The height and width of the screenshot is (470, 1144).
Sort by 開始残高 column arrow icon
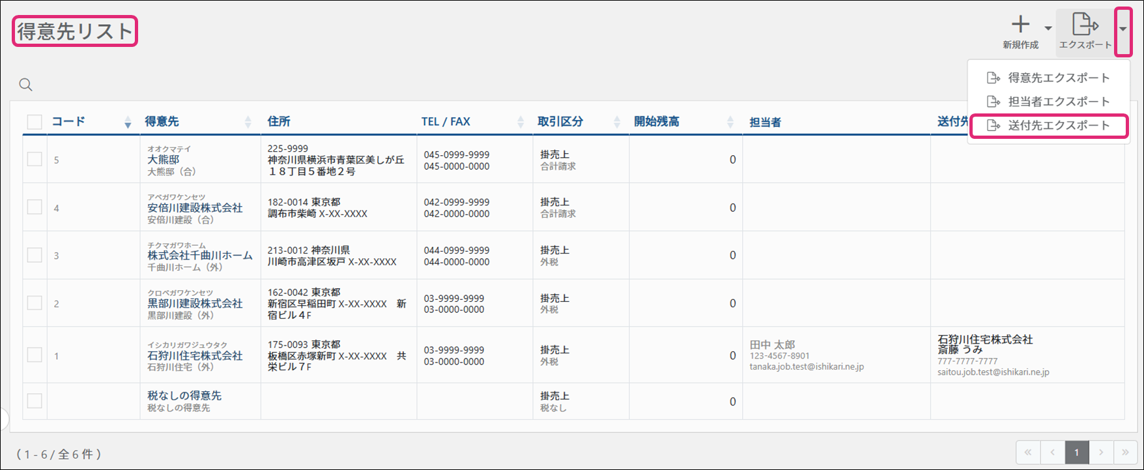coord(730,122)
